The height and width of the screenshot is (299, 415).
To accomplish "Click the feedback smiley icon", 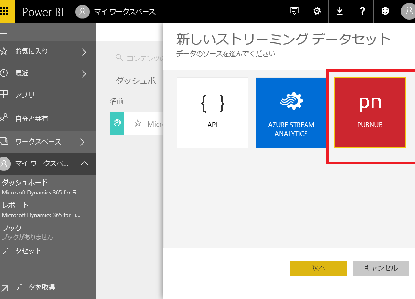I will [x=385, y=11].
